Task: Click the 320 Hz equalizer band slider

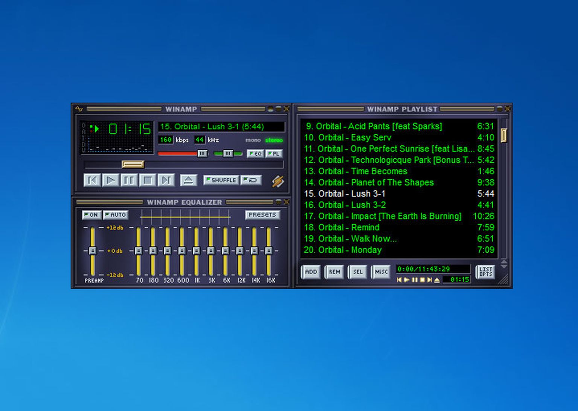Action: click(167, 251)
